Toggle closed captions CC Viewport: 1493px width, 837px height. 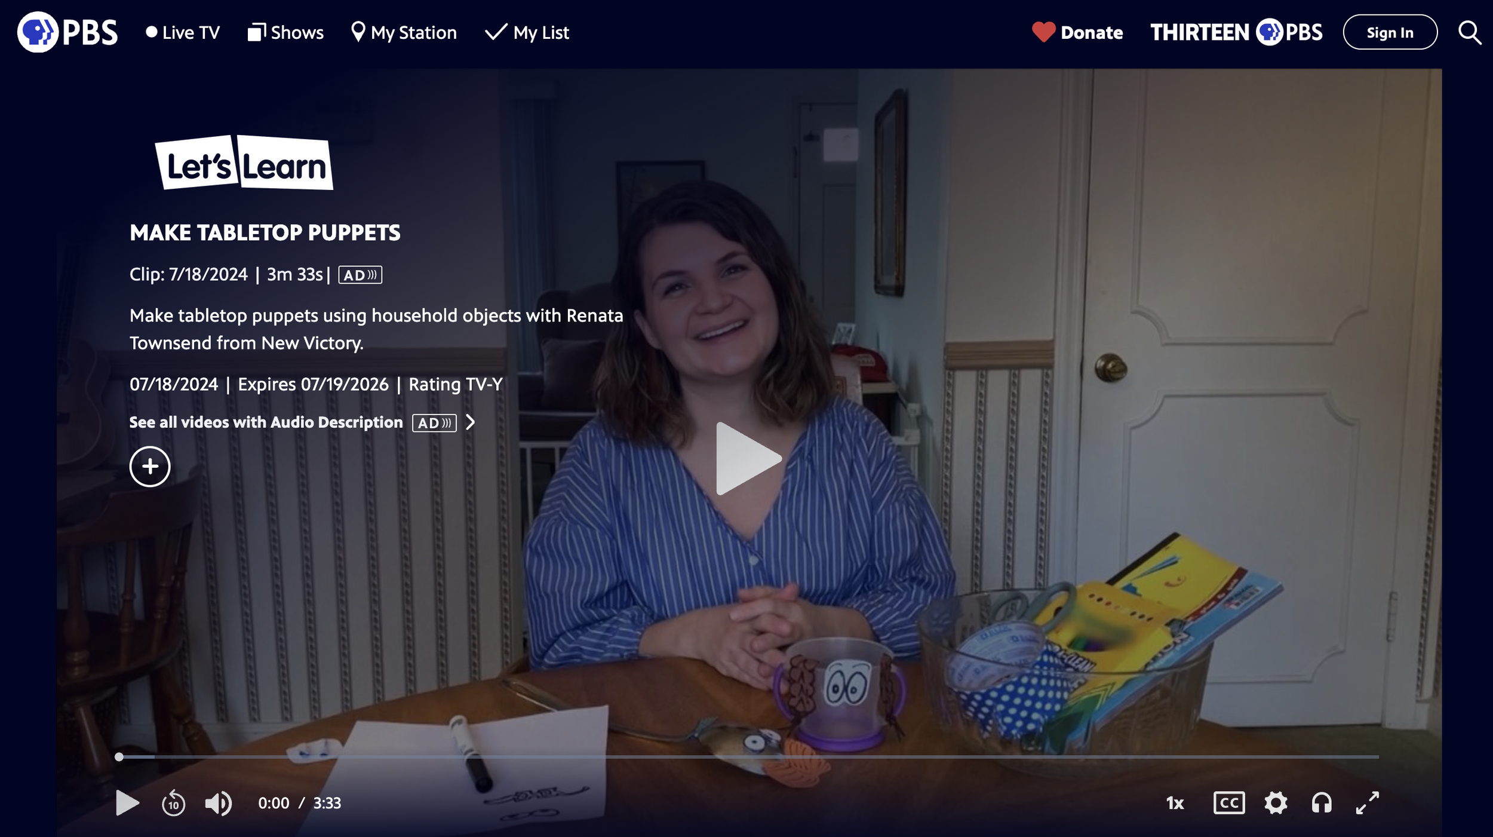point(1229,803)
